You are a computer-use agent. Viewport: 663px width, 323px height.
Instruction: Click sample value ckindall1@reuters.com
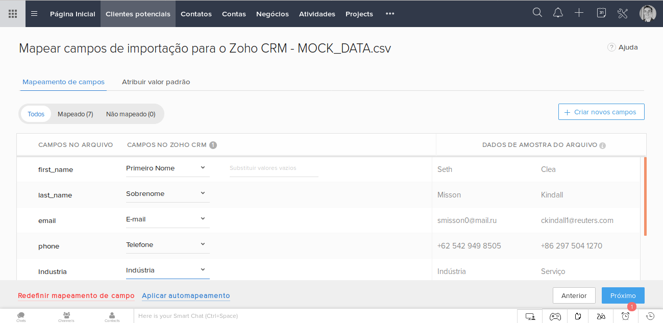577,220
